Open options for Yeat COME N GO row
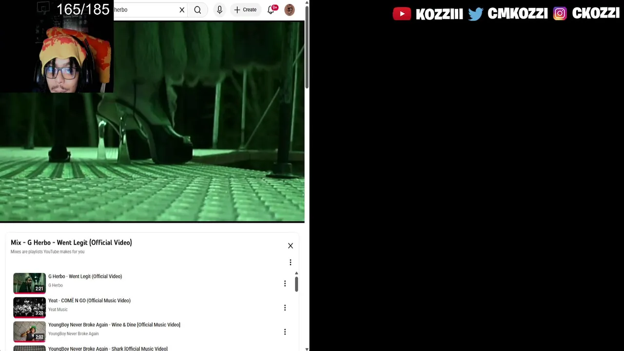 [x=285, y=308]
